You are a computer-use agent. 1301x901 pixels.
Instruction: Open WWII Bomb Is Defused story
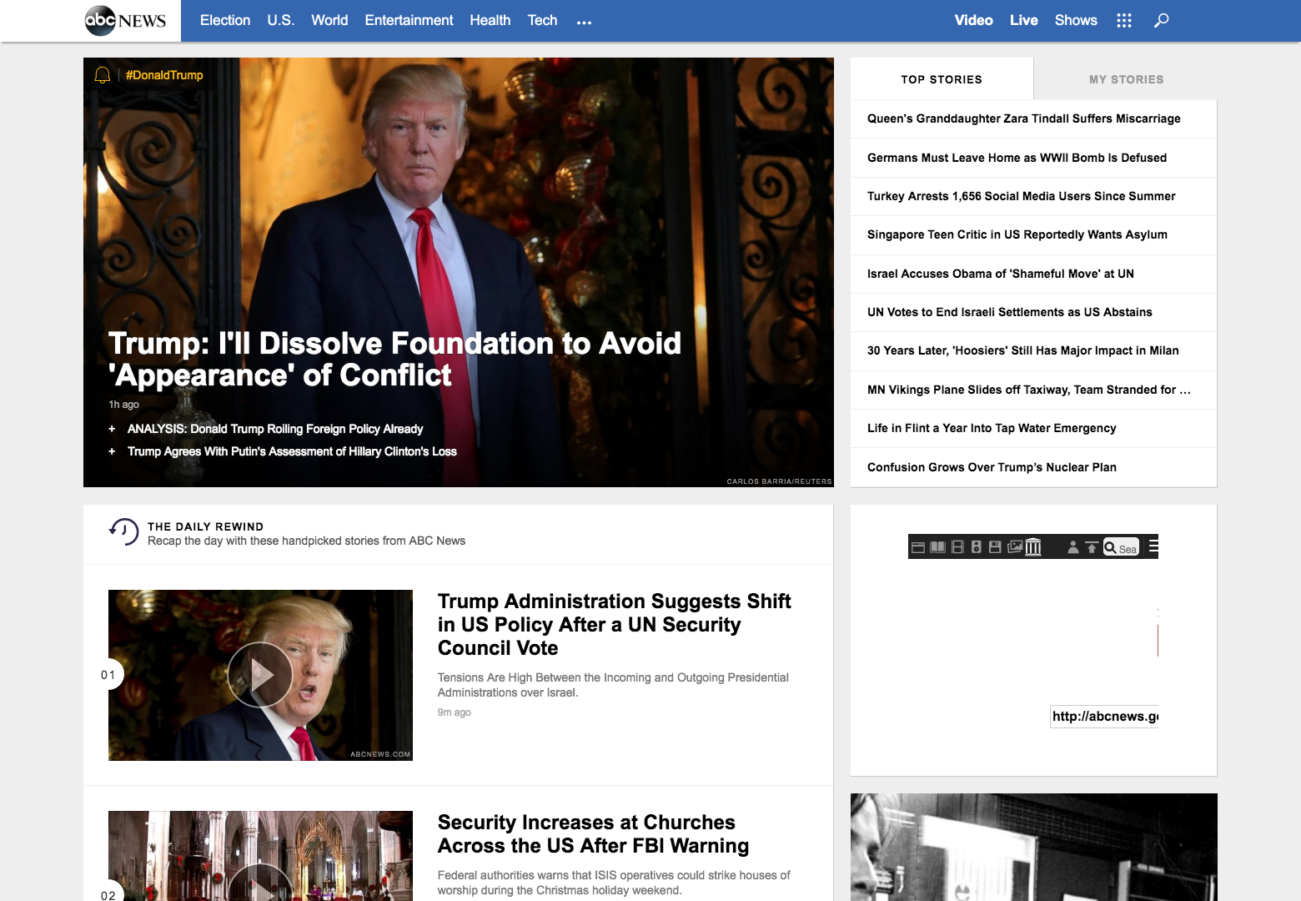pyautogui.click(x=1017, y=158)
